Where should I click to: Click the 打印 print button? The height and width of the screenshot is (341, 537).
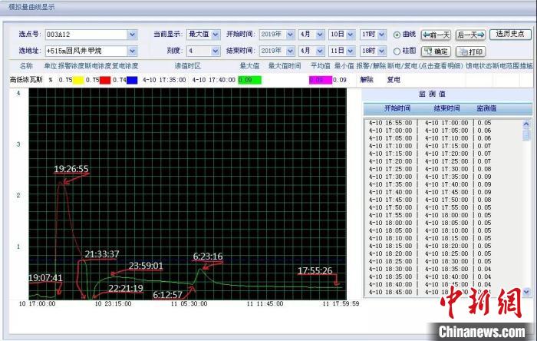tap(470, 51)
